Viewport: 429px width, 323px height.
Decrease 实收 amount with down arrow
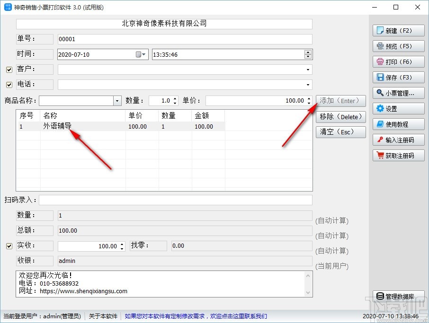tap(122, 248)
